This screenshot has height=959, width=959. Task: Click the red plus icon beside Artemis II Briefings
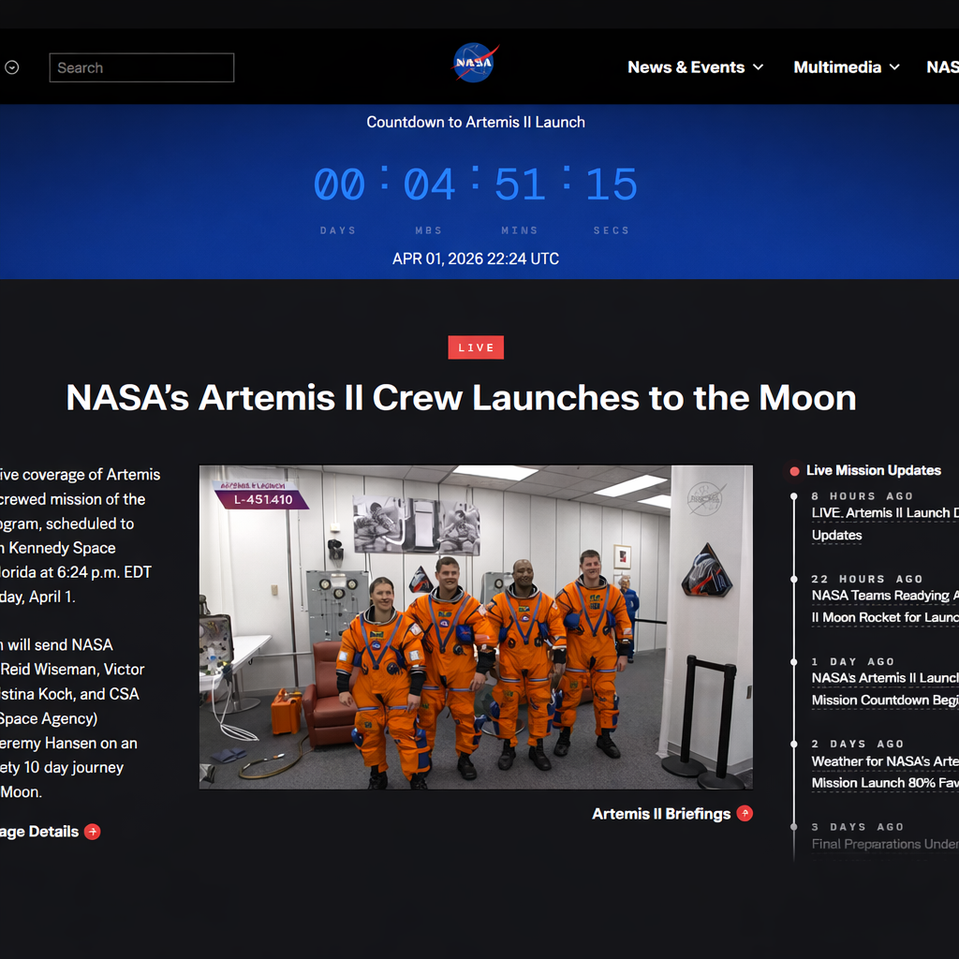(745, 813)
